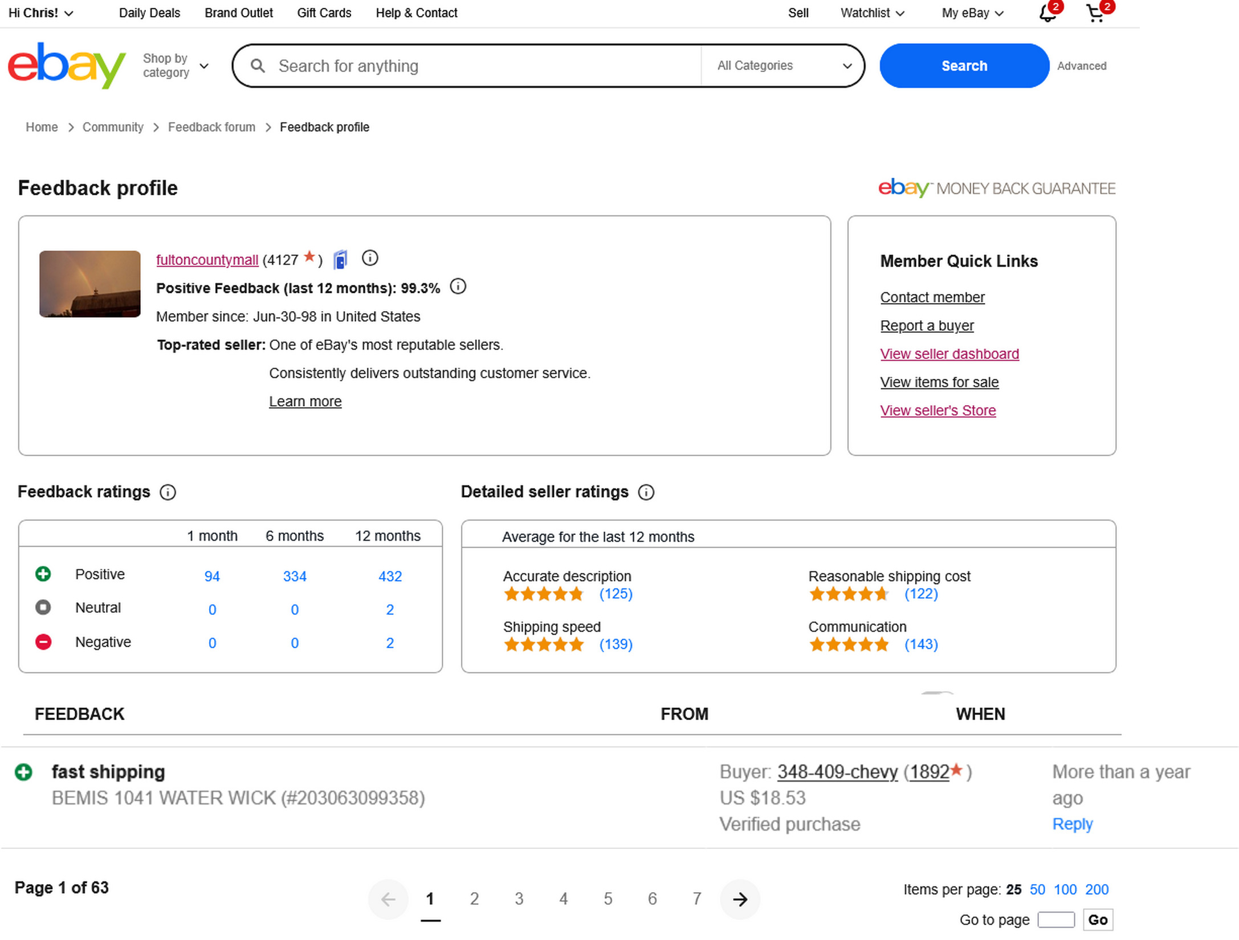This screenshot has height=940, width=1239.
Task: Open the Watchlist dropdown
Action: (871, 13)
